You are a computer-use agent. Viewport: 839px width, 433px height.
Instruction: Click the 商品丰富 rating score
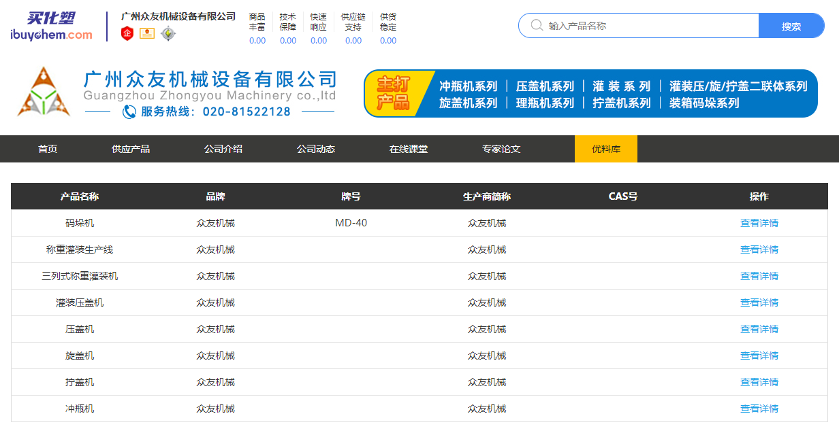[x=257, y=41]
